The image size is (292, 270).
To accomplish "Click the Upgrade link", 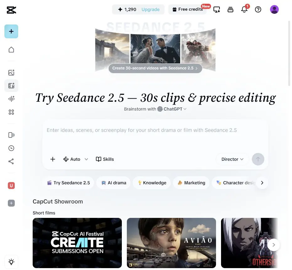I will (150, 9).
